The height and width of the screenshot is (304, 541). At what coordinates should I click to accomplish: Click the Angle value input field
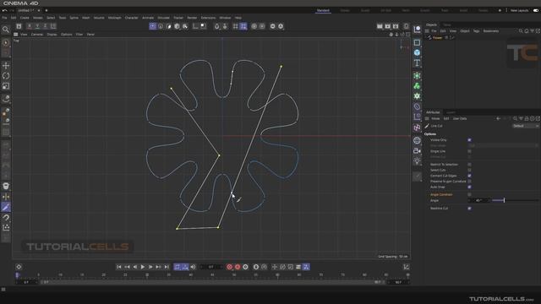479,200
